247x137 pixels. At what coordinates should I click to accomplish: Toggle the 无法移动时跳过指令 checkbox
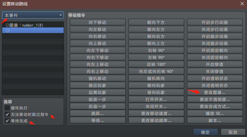coord(7,114)
